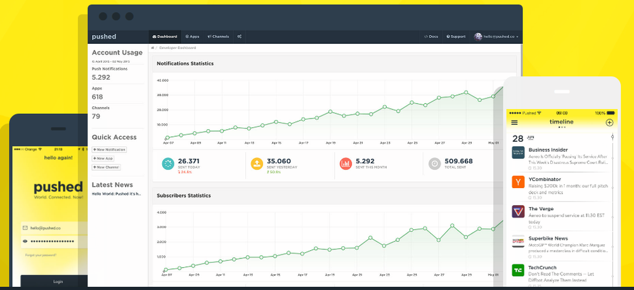Open the Business Insider timeline entry
The image size is (634, 290).
pyautogui.click(x=560, y=158)
